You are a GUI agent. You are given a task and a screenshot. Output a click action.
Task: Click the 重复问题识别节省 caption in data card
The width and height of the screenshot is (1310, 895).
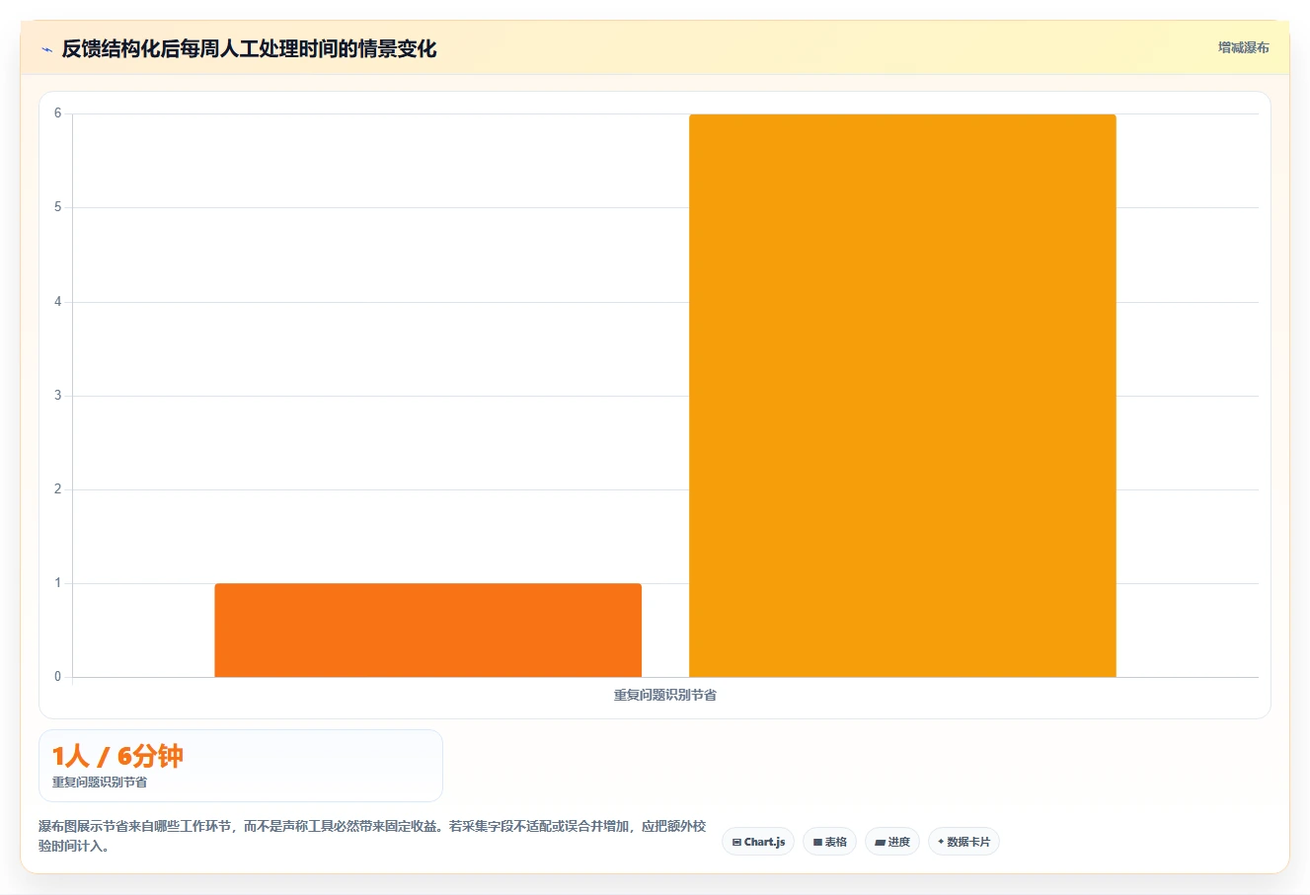click(x=100, y=782)
